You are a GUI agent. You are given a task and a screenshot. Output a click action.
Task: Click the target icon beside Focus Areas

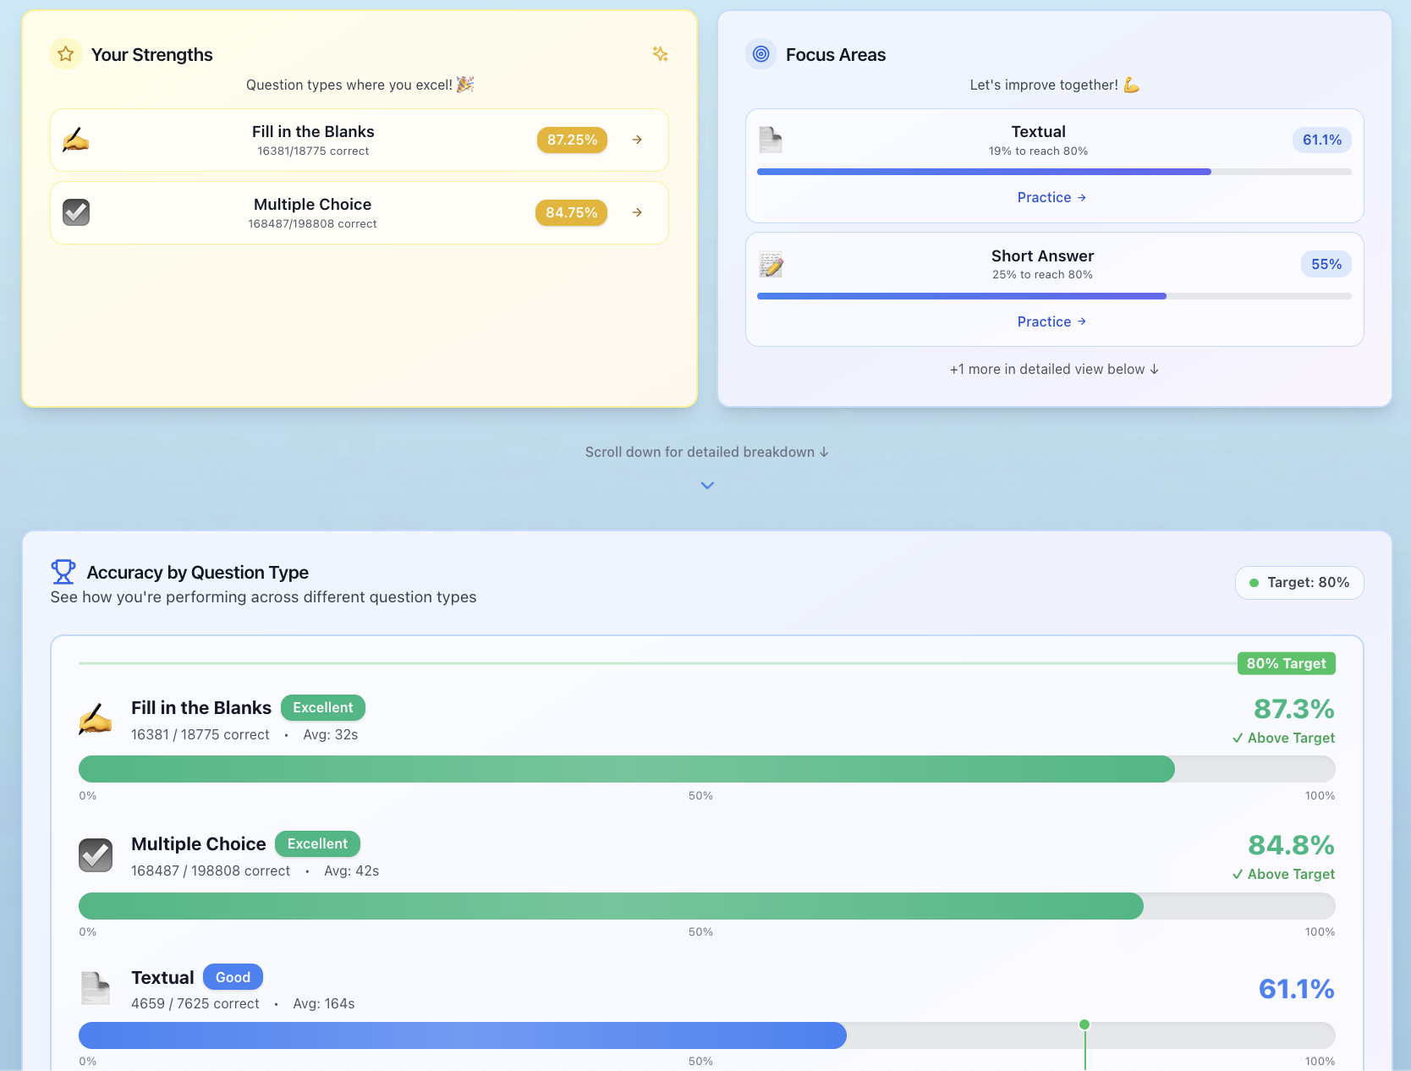(761, 54)
